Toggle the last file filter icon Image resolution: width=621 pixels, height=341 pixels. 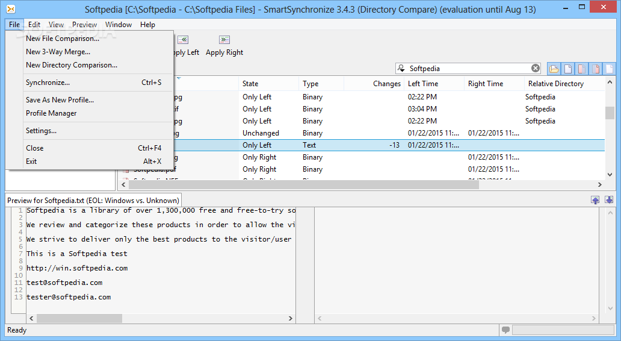(609, 69)
